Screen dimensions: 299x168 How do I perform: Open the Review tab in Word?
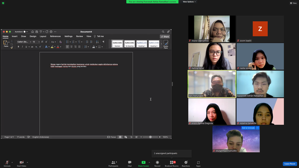coord(79,36)
